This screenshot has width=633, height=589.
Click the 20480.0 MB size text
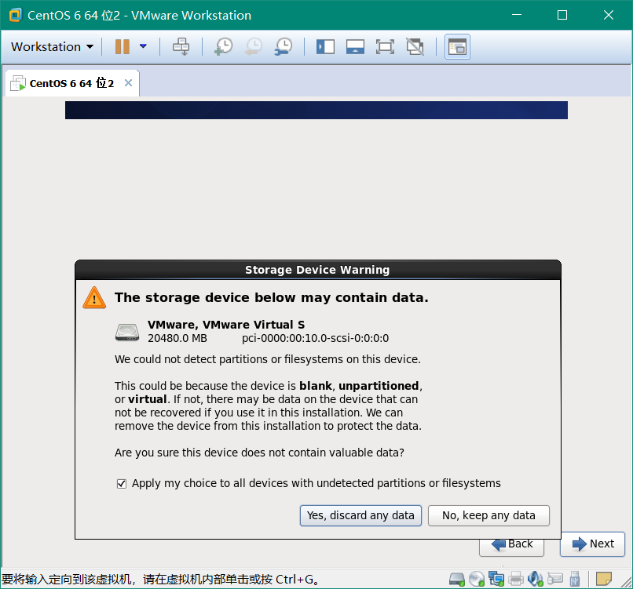tap(177, 338)
